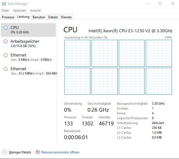
Task: Switch to the Prozesse tab
Action: [8, 17]
